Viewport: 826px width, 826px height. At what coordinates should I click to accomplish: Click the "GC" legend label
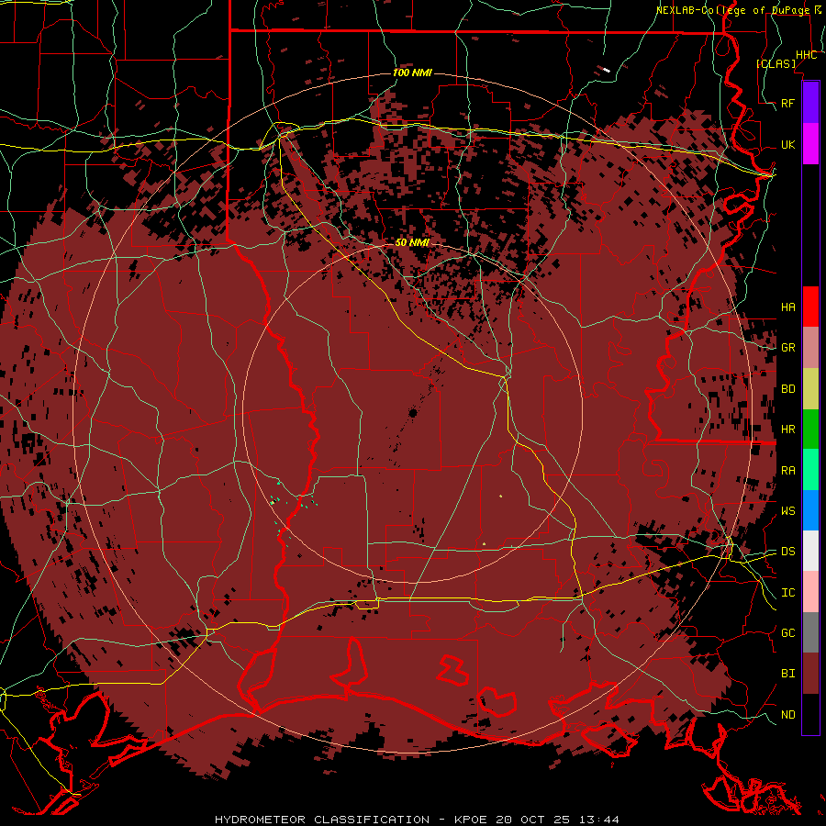[x=787, y=632]
